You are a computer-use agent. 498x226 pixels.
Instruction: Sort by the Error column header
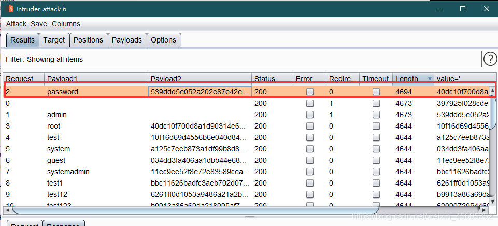310,79
